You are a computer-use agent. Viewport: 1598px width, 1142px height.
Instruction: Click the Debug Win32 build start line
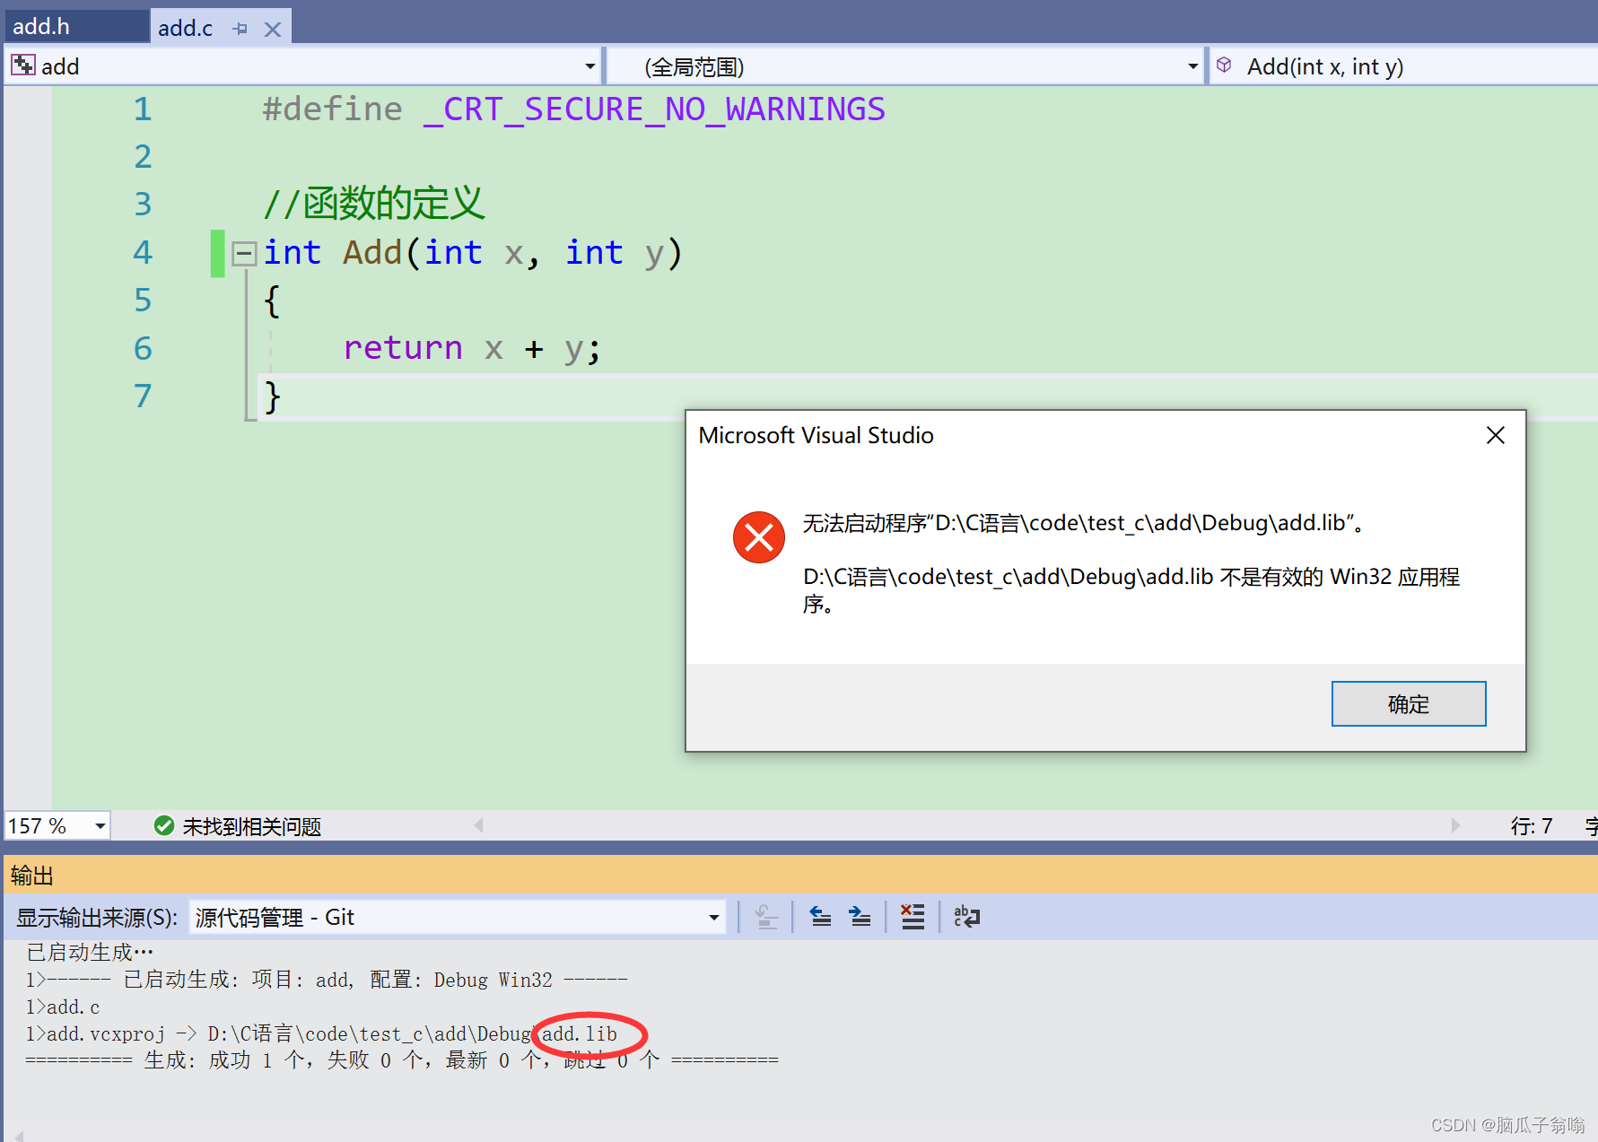coord(327,980)
